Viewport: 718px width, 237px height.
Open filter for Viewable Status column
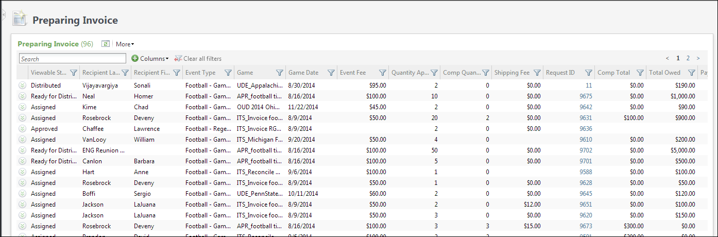coord(74,73)
